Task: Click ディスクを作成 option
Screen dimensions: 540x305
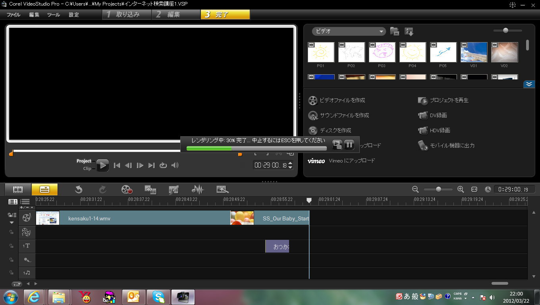Action: click(x=330, y=131)
